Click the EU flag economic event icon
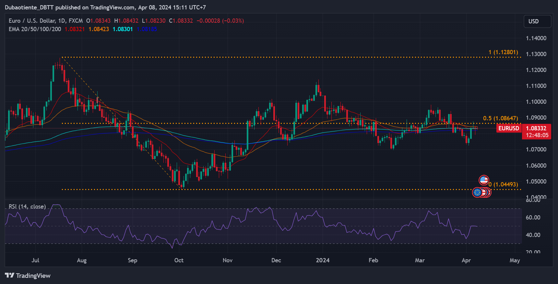 477,193
